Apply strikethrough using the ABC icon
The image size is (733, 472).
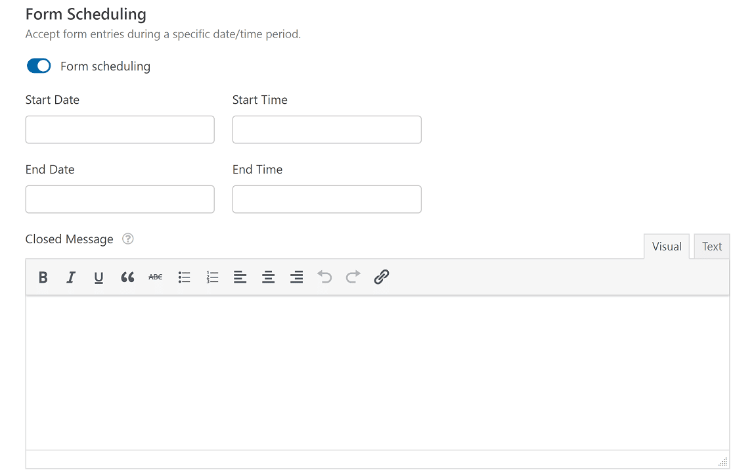tap(155, 277)
